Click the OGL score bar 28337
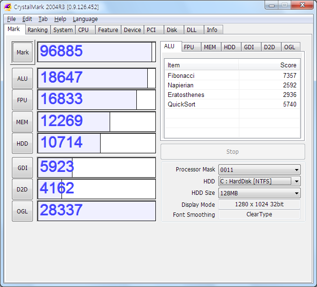The width and height of the screenshot is (317, 287). pyautogui.click(x=97, y=211)
